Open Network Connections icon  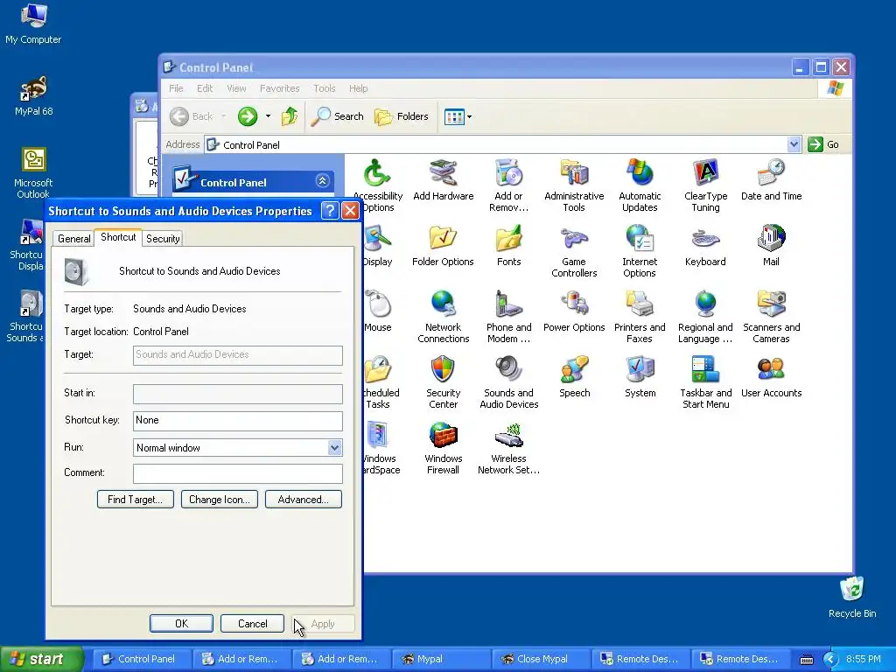[443, 317]
